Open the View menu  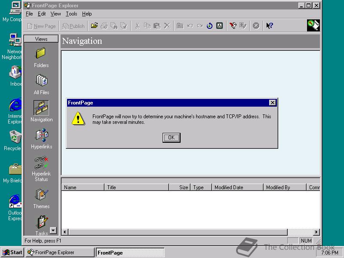coord(55,14)
